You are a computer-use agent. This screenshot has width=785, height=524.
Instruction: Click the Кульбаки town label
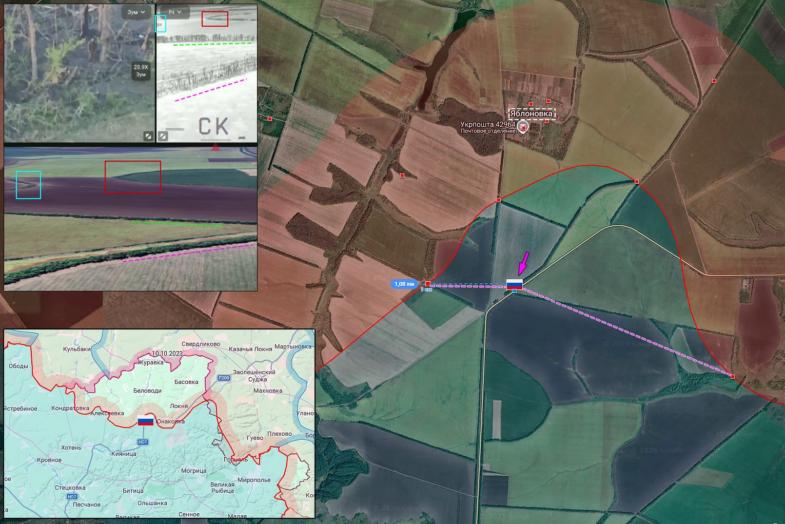click(x=77, y=349)
